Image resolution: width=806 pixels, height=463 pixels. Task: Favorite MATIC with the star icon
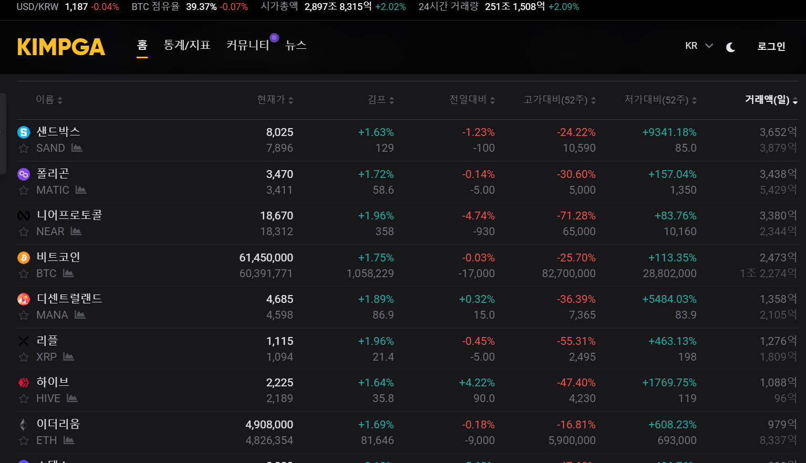24,190
